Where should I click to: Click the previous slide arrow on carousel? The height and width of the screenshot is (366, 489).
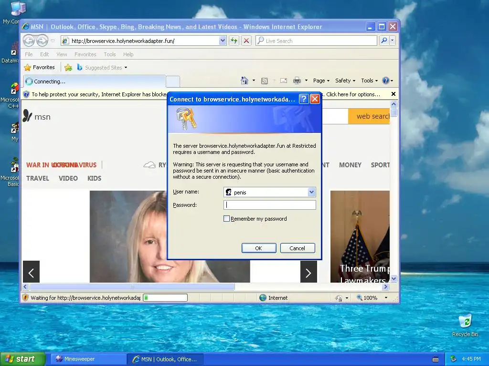tap(31, 272)
